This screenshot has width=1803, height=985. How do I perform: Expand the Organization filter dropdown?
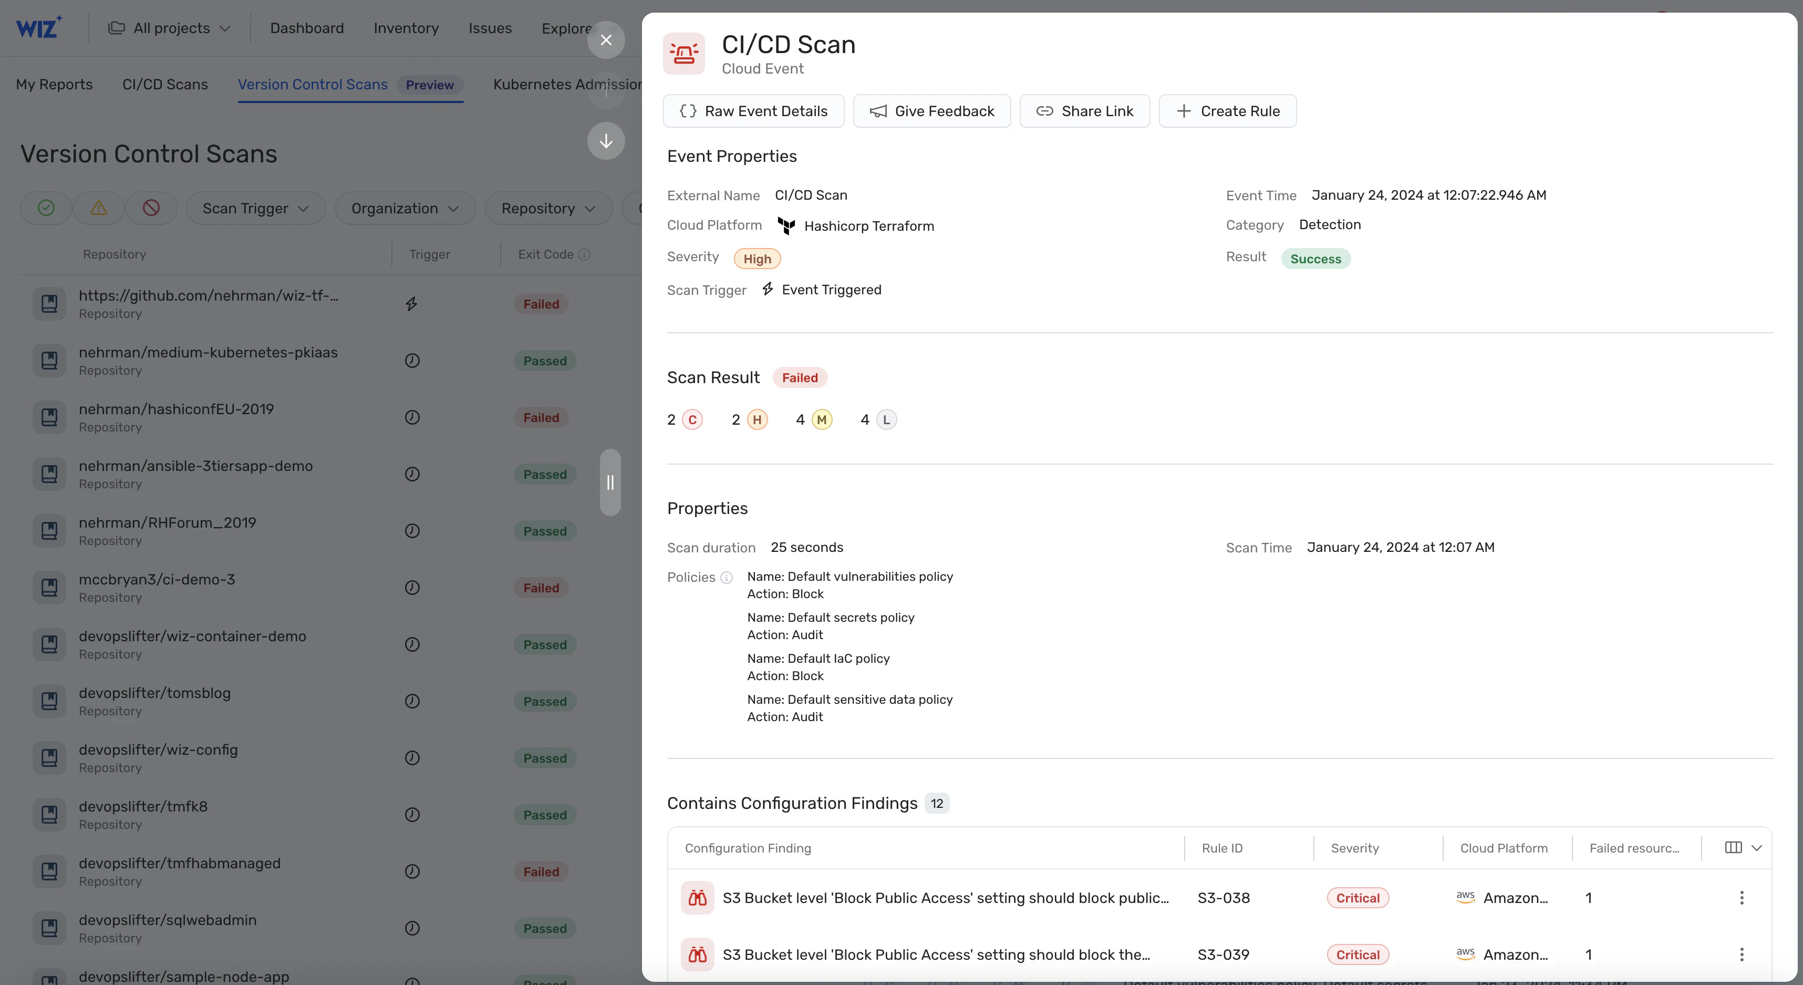pos(405,208)
